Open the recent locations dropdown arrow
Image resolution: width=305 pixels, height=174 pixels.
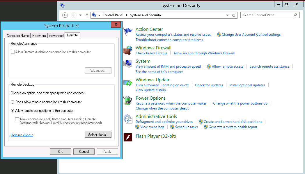(80, 15)
